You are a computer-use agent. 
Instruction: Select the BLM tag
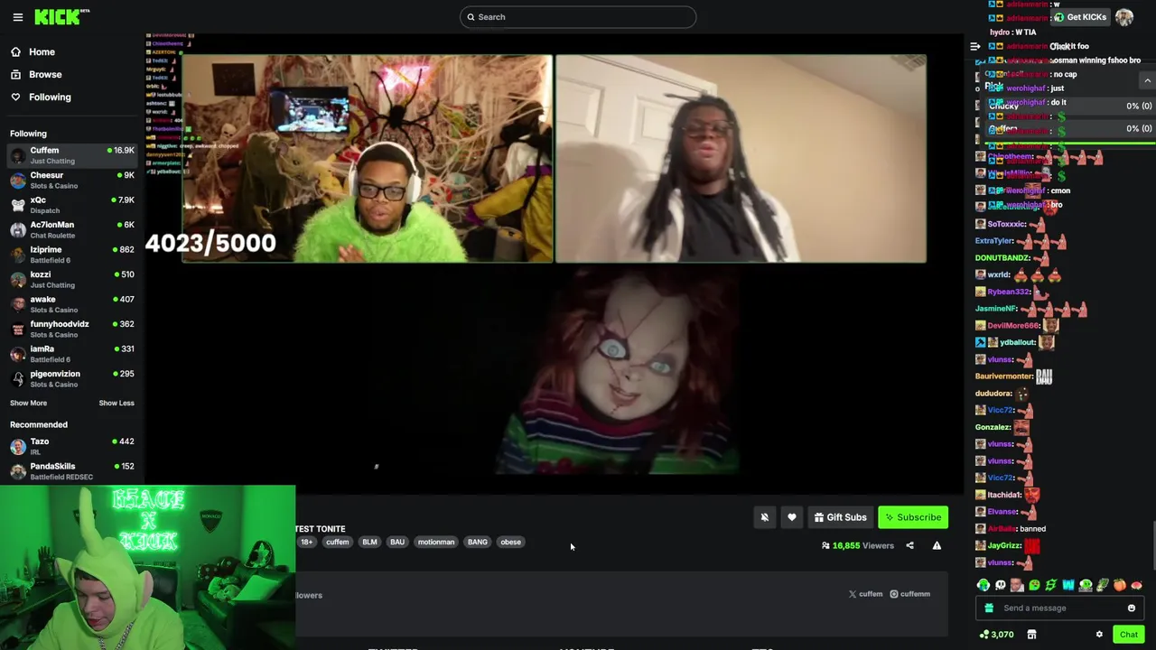[369, 543]
